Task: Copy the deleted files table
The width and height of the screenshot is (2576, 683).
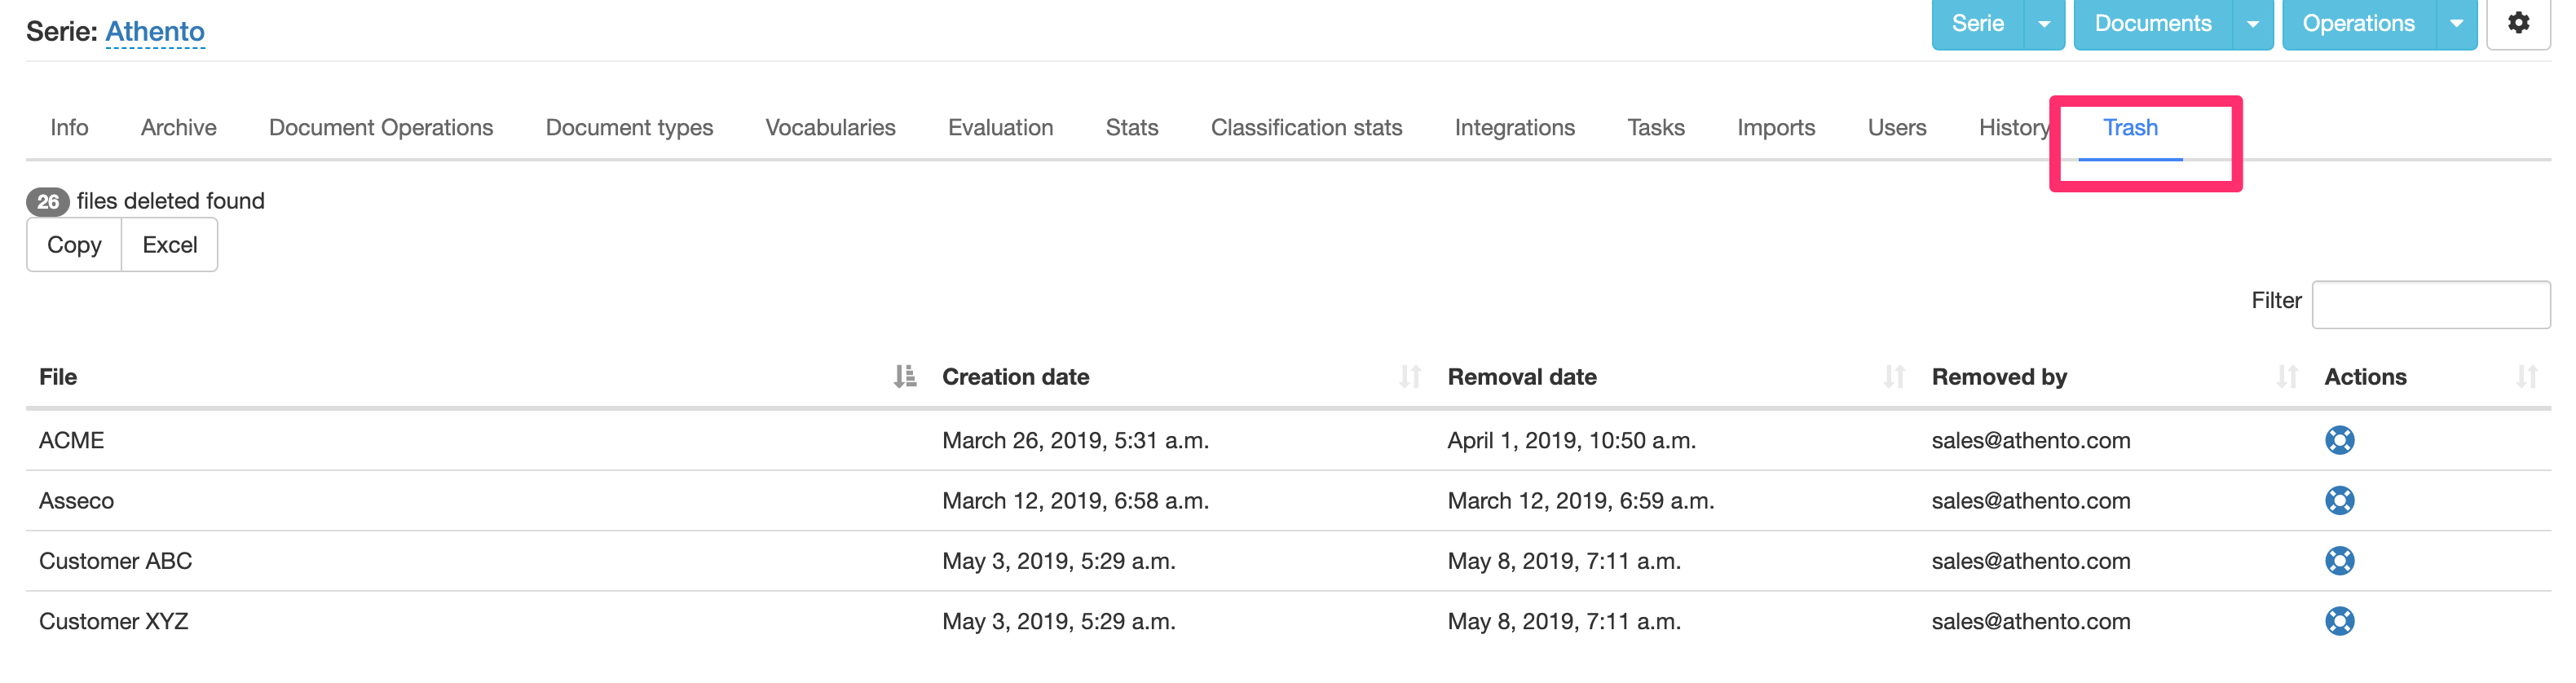Action: pyautogui.click(x=74, y=245)
